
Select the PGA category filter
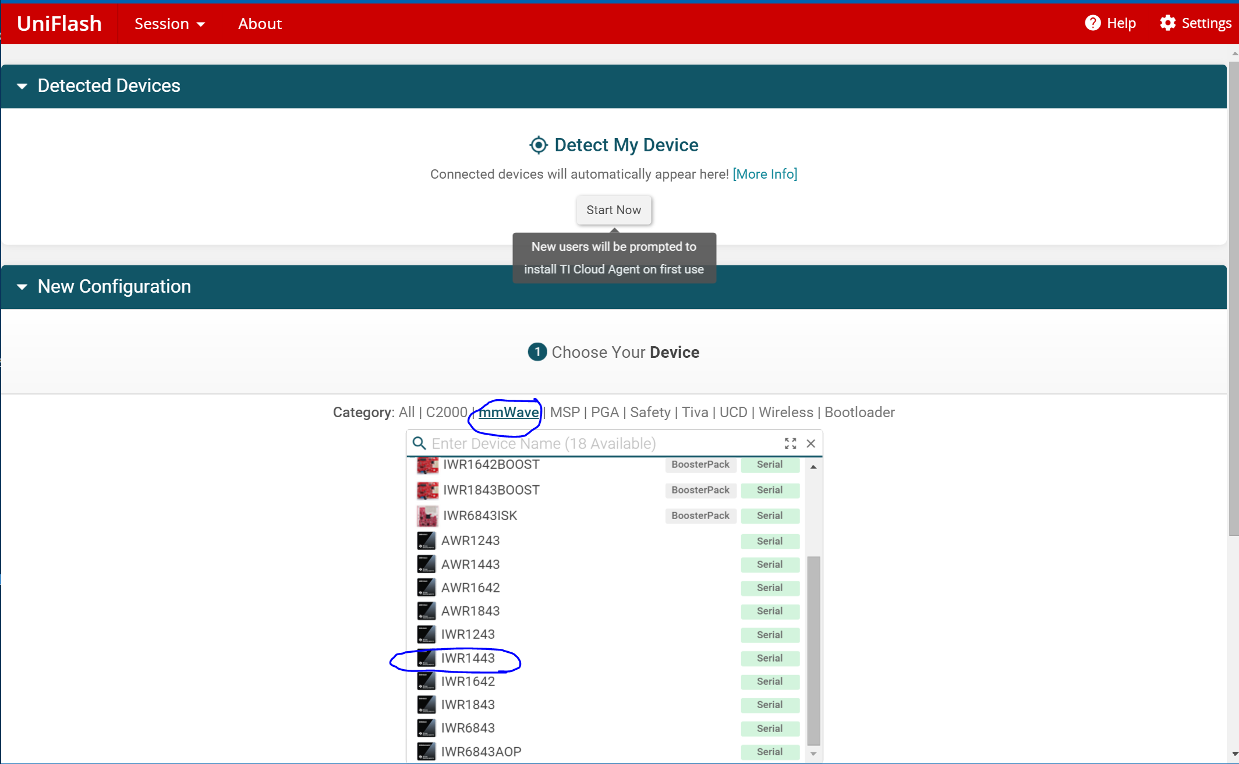tap(604, 413)
